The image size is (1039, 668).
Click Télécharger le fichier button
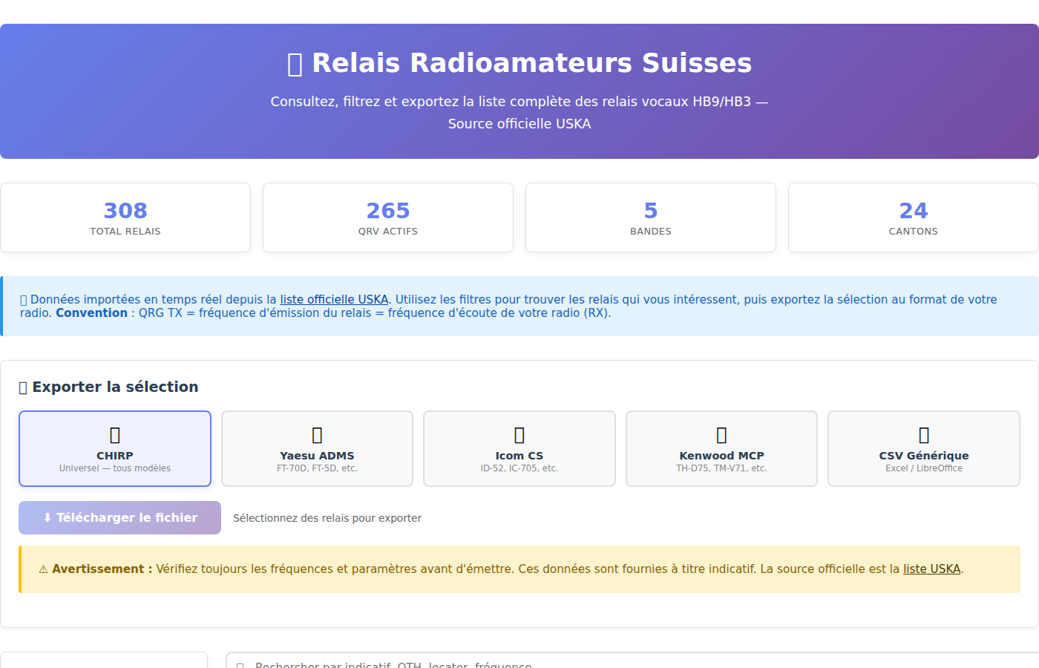pos(119,517)
